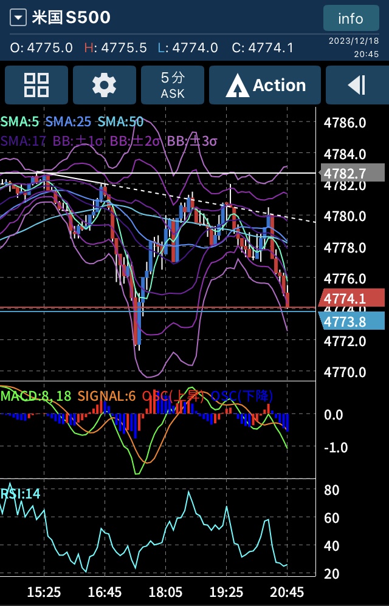Tap the SMA:25 indicator legend
Image resolution: width=389 pixels, height=606 pixels.
coord(67,122)
